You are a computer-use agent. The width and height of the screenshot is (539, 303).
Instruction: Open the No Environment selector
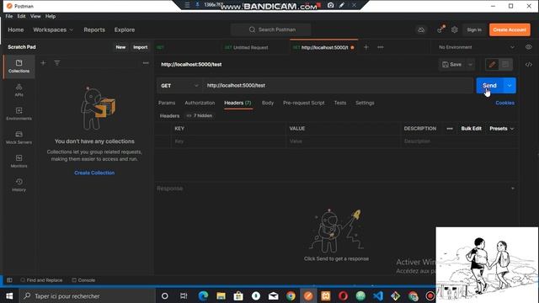click(x=476, y=47)
